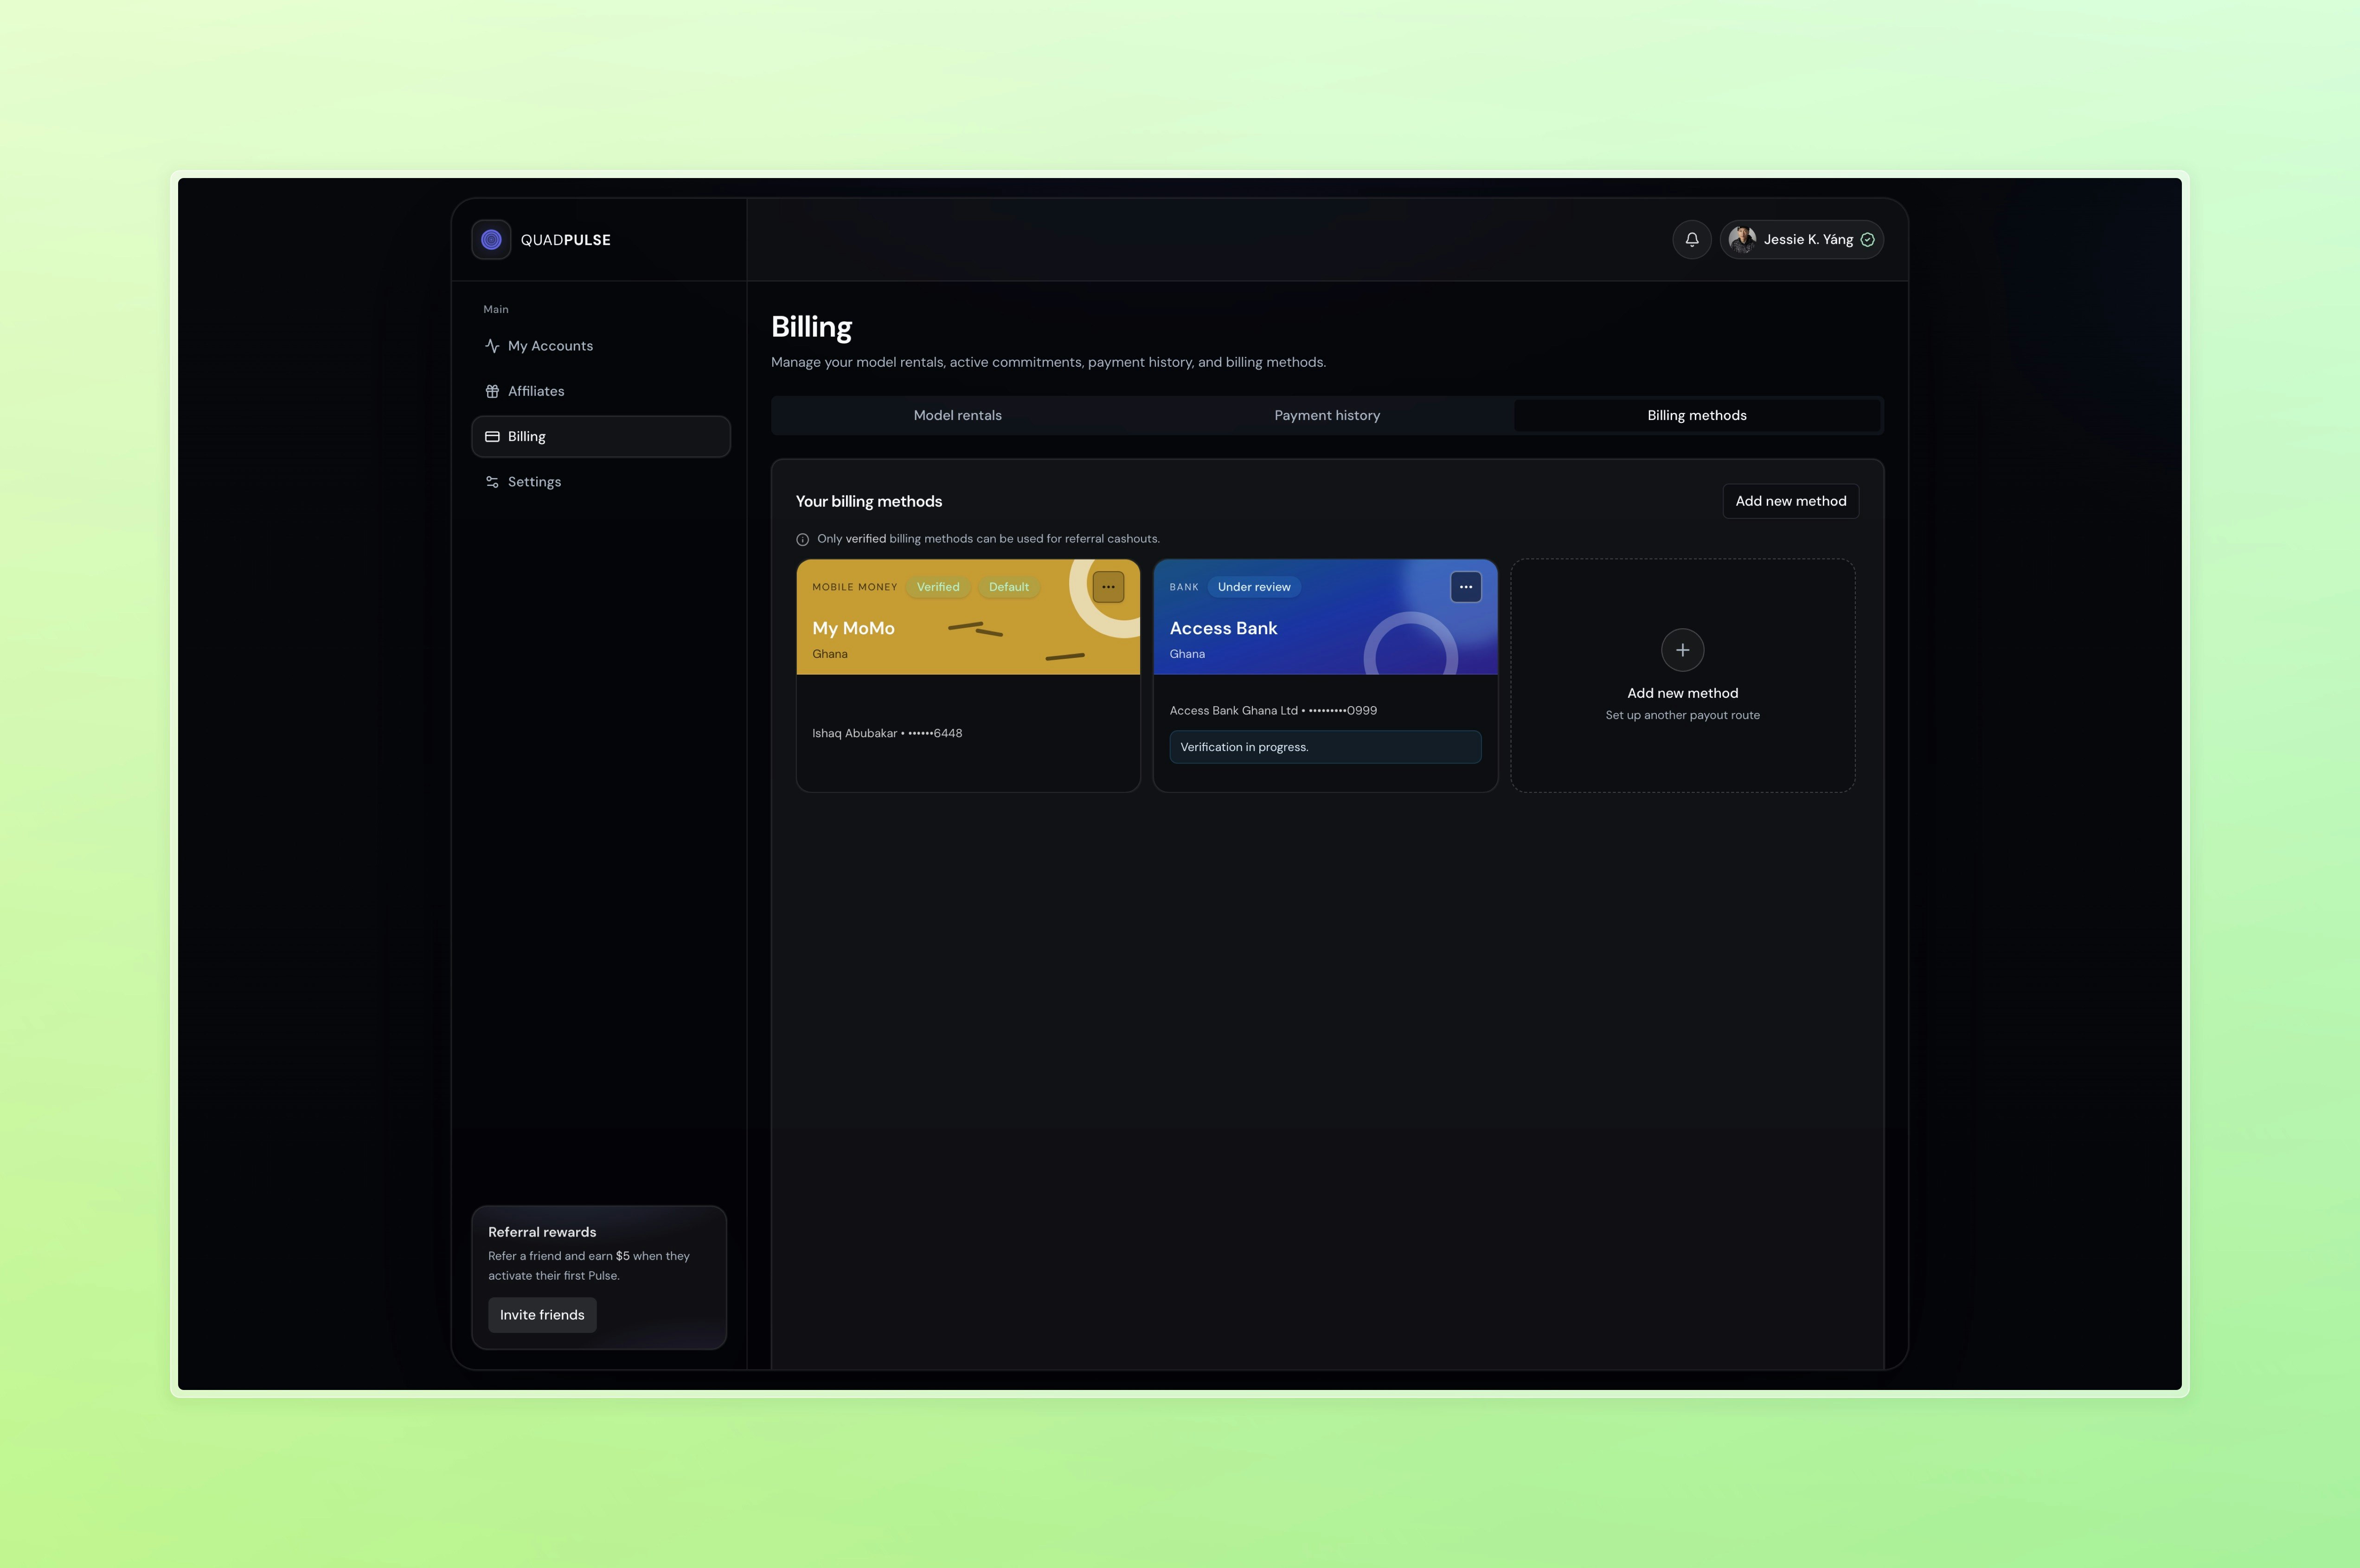
Task: Click the notification bell icon
Action: (1692, 240)
